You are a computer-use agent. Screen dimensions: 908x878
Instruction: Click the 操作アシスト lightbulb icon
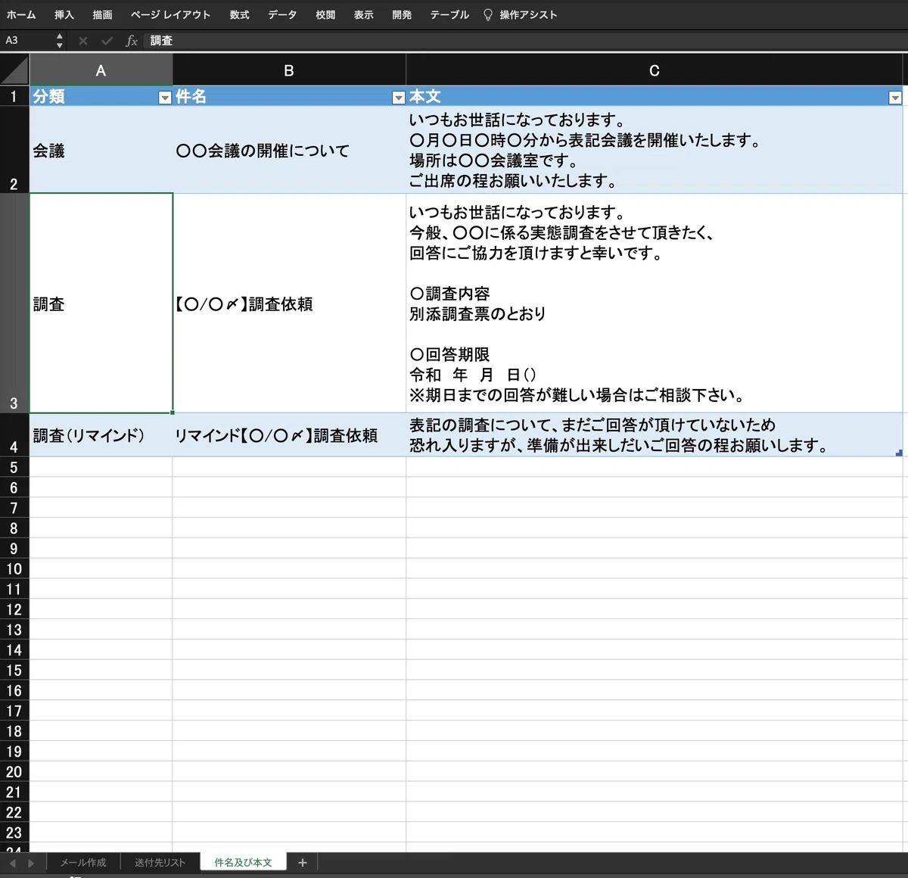point(488,14)
